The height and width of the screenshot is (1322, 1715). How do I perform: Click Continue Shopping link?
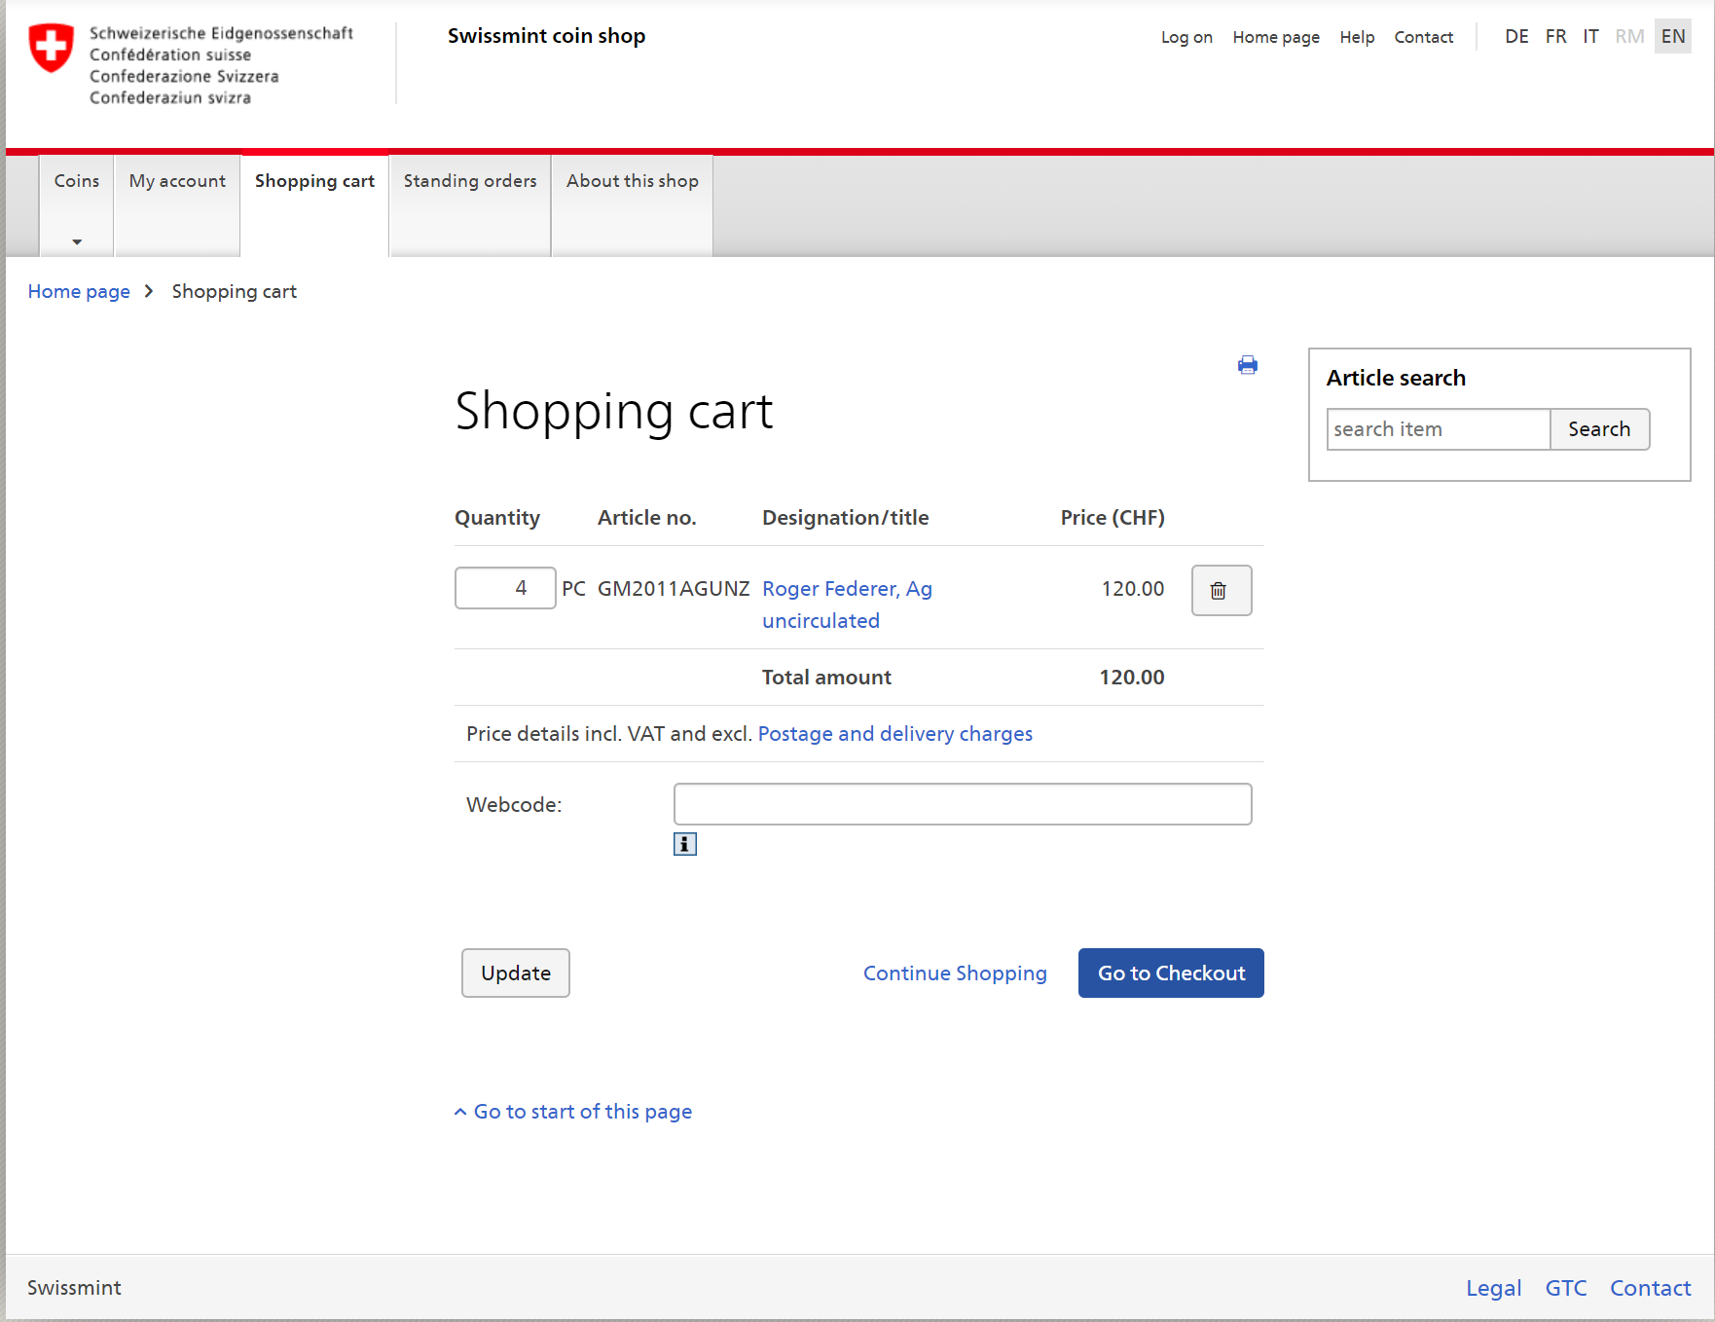955,973
